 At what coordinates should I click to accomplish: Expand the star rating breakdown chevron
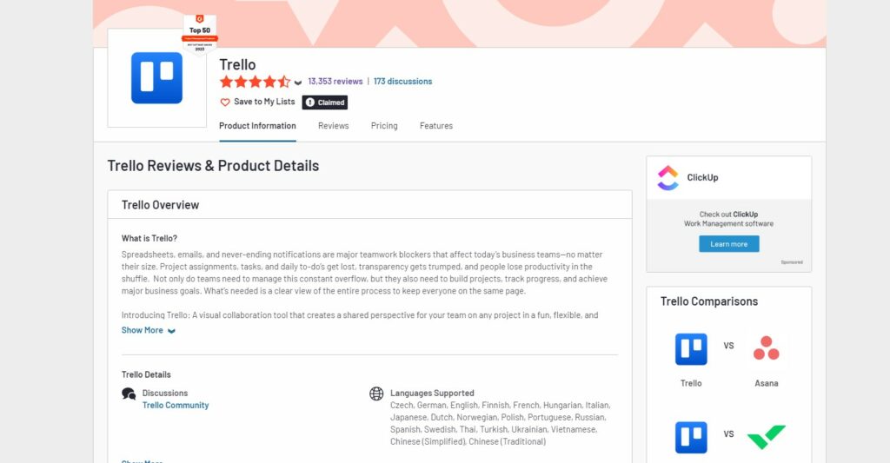(298, 83)
